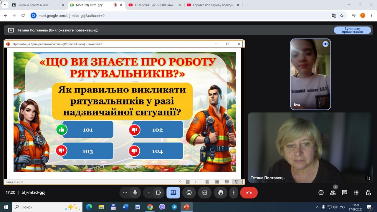The image size is (377, 212).
Task: Open the Meet activities grid icon
Action: [356, 193]
